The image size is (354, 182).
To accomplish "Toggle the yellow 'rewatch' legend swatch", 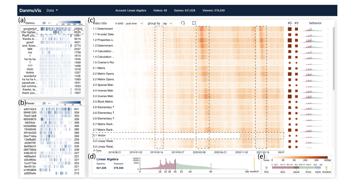I will pos(326,167).
